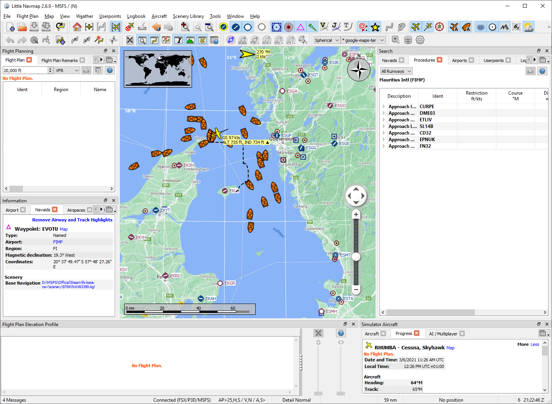Open the Spherical projection dropdown
The image size is (552, 404).
[327, 40]
